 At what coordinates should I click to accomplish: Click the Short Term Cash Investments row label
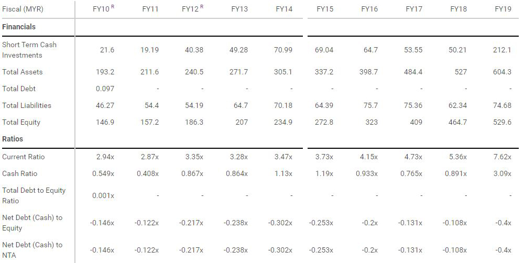[x=29, y=50]
